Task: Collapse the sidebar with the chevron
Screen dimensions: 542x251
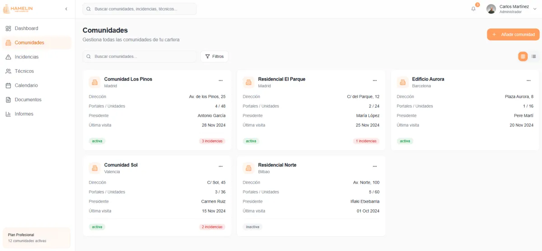Action: 66,9
